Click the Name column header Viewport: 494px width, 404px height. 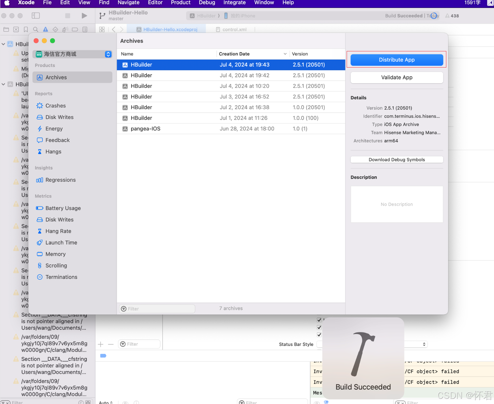127,54
